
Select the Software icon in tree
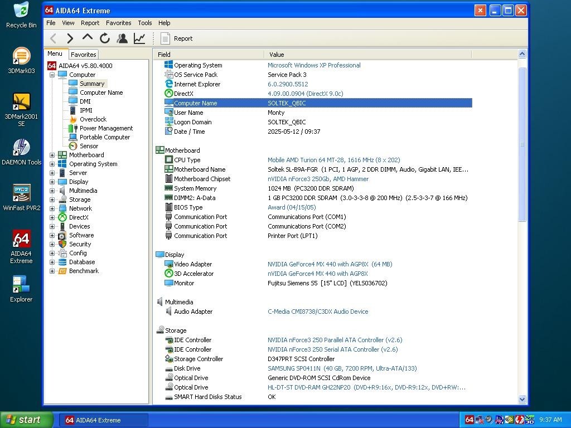(x=62, y=236)
